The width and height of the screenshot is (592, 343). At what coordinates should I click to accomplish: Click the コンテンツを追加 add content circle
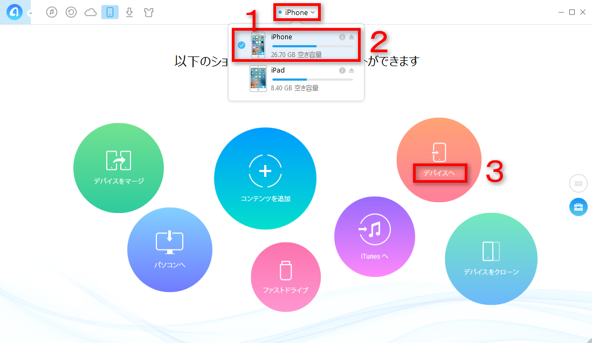coord(265,178)
